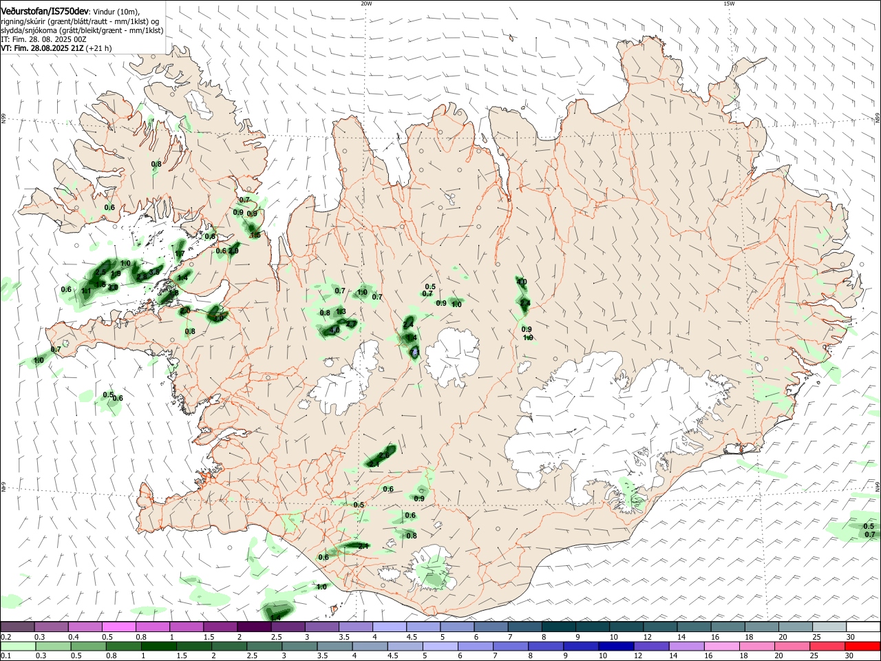This screenshot has width=881, height=661.
Task: Click the lower legend swatch between 25 and 30
Action: [827, 646]
